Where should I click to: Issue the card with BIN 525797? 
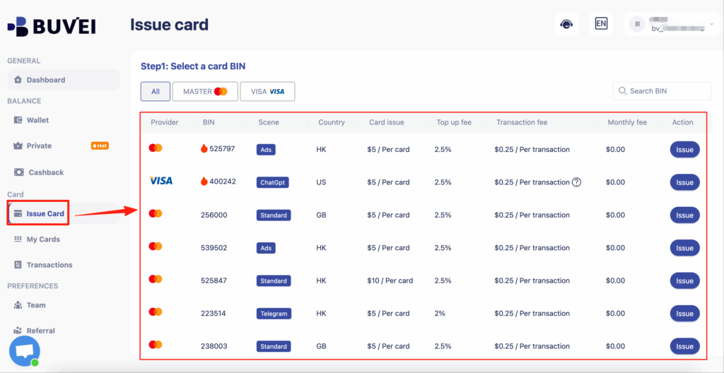click(684, 150)
